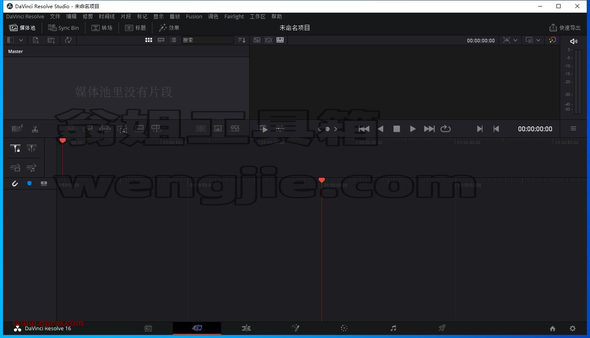
Task: Click the jog wheel dot control
Action: click(x=327, y=129)
